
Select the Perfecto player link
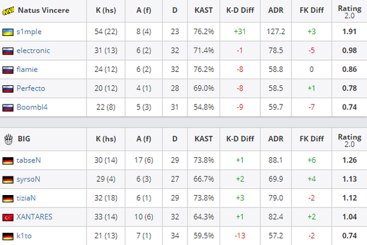(x=31, y=89)
